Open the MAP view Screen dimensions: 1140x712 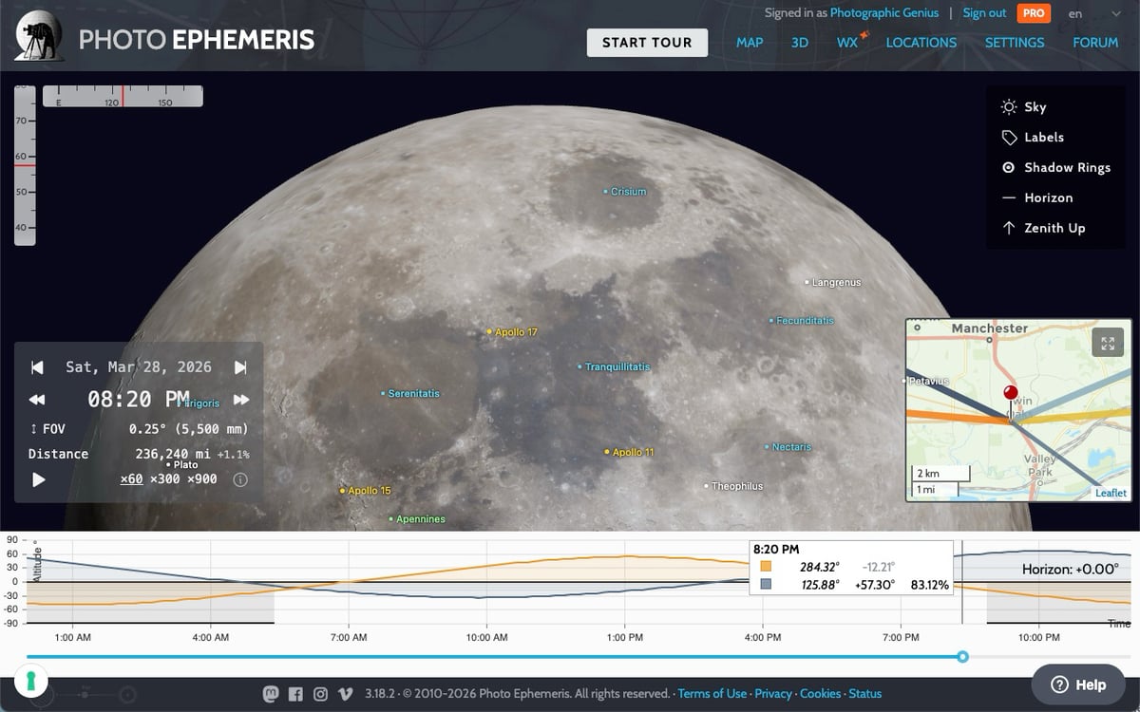point(750,43)
